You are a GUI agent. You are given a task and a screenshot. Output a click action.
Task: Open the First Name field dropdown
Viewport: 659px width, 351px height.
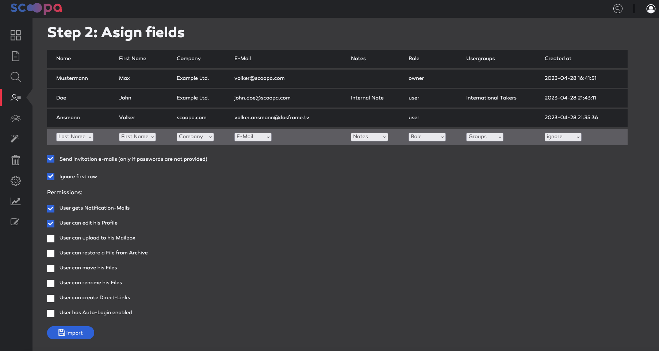(137, 137)
